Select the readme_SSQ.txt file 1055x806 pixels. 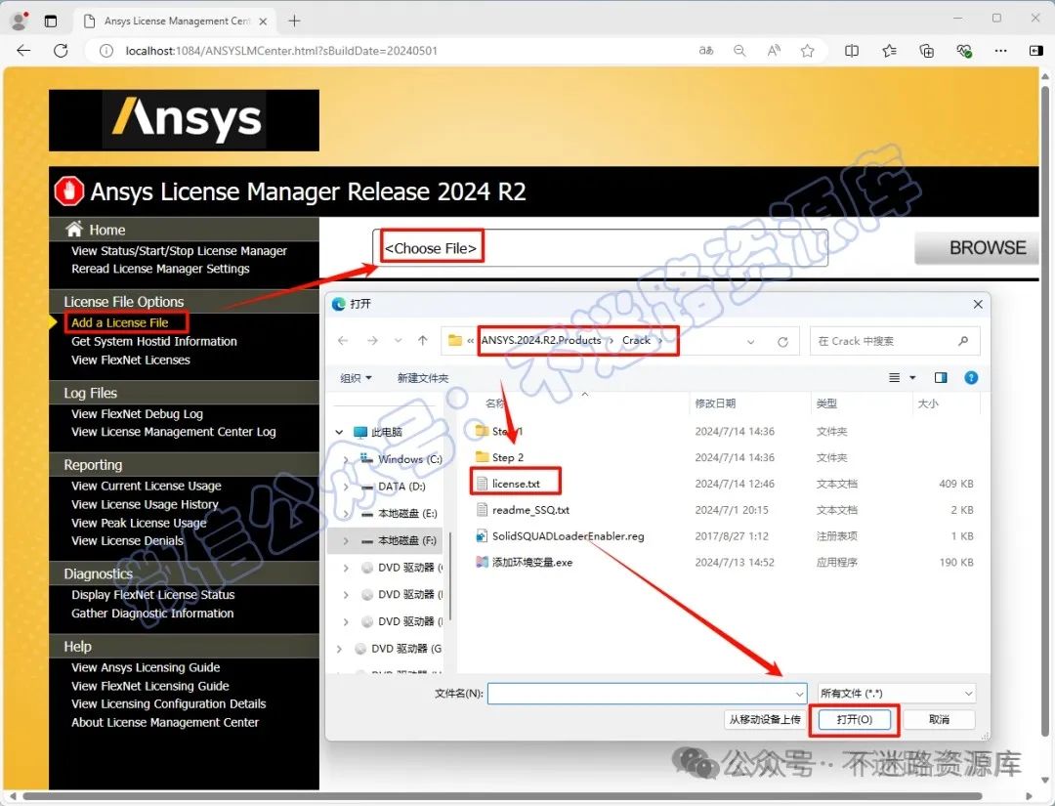pos(530,510)
